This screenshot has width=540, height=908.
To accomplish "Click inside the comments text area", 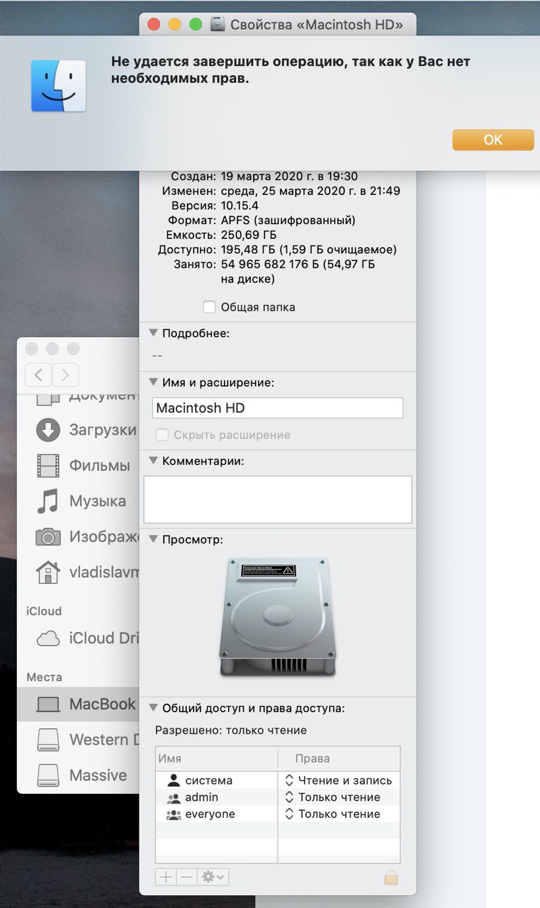I will point(278,499).
